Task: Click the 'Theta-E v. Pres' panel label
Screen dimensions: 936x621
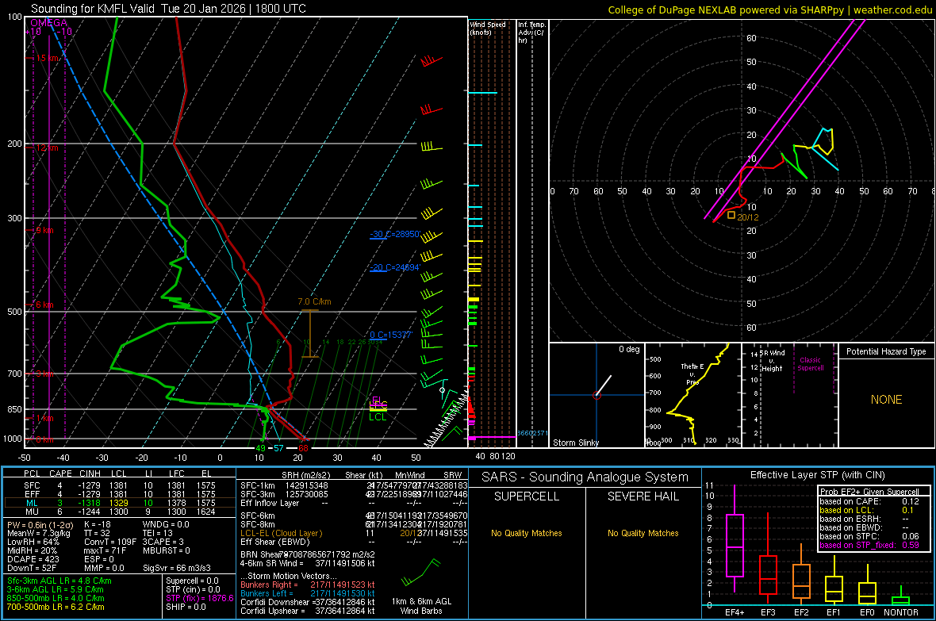Action: [692, 374]
